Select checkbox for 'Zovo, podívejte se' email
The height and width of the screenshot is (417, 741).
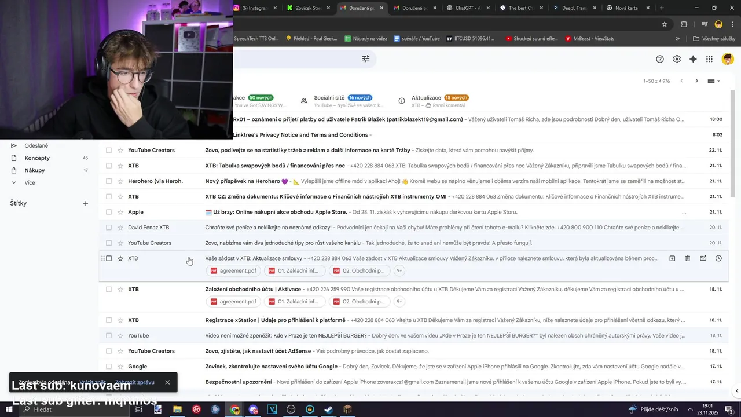coord(108,150)
